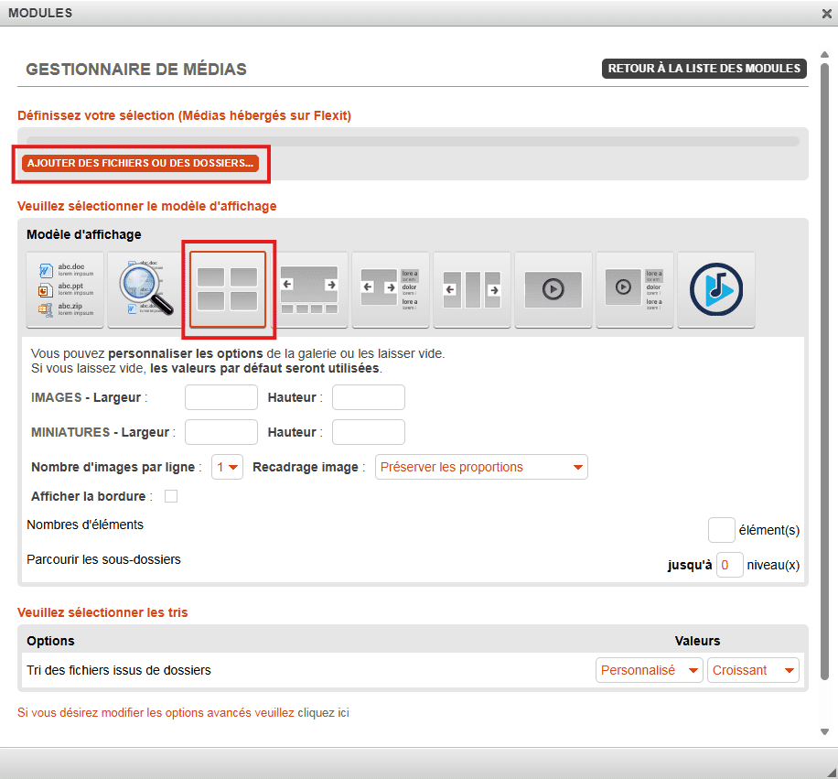The image size is (838, 779).
Task: Return to the modules list
Action: point(704,69)
